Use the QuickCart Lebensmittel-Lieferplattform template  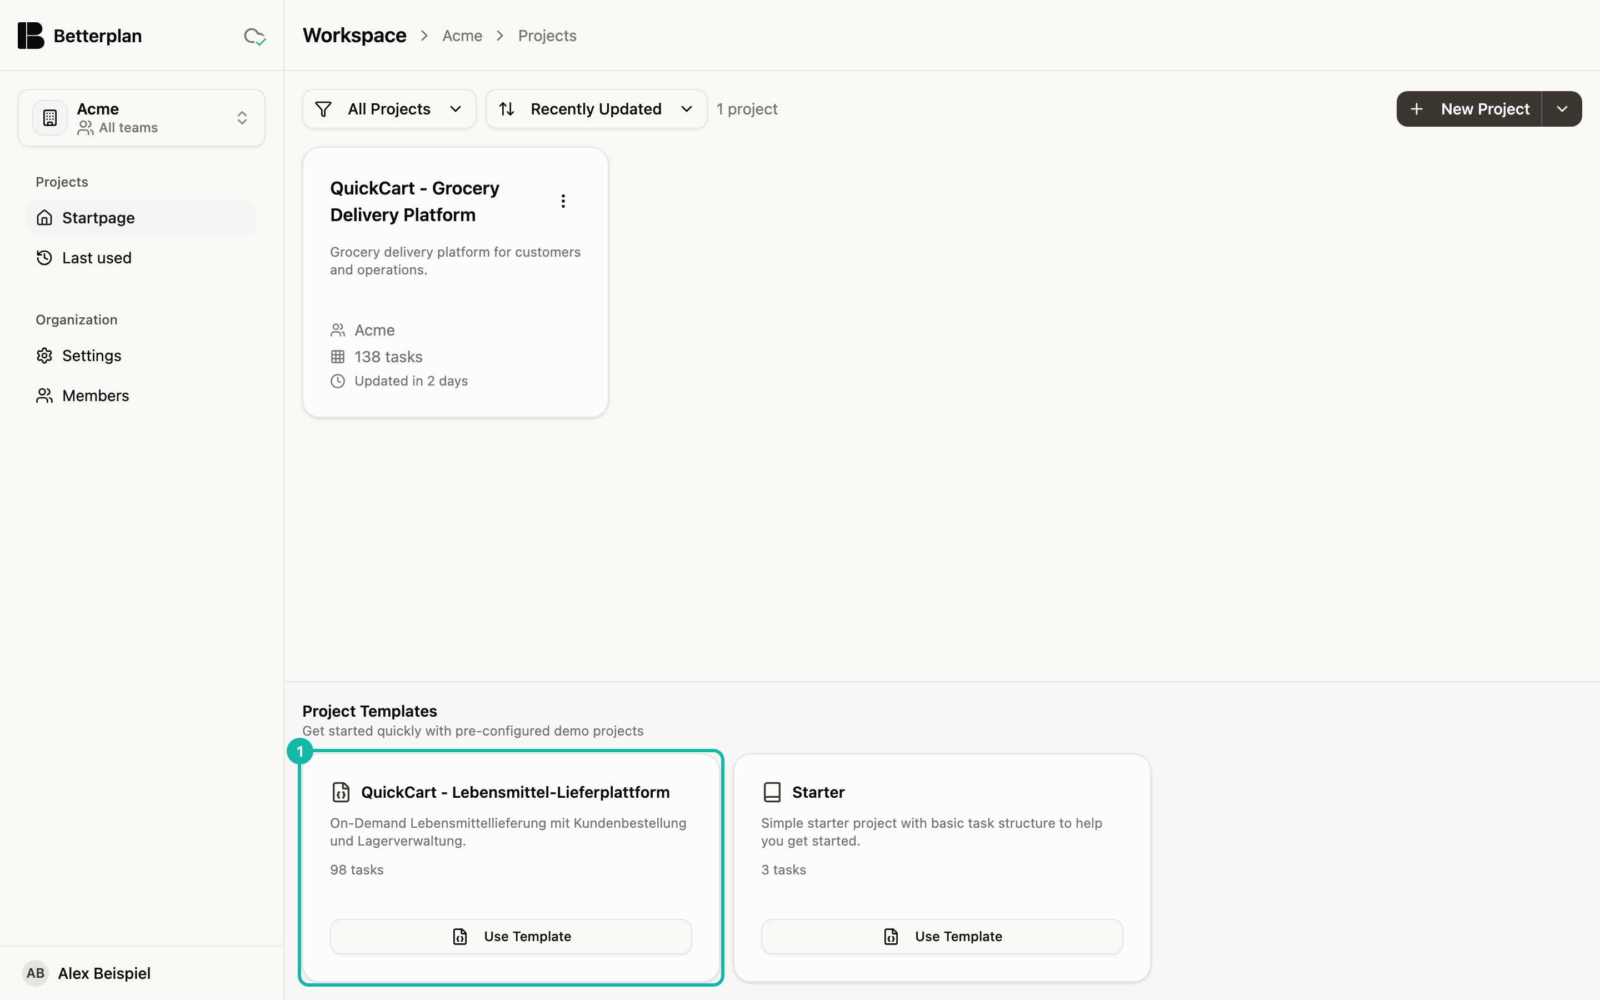coord(511,937)
